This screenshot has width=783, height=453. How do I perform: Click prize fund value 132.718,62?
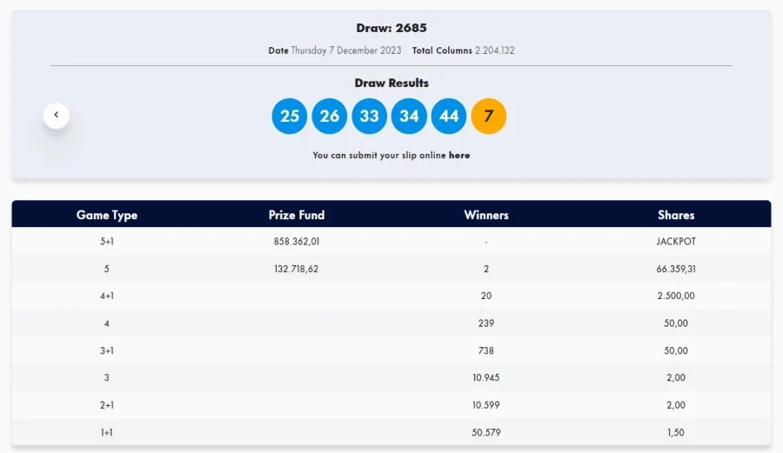point(296,269)
